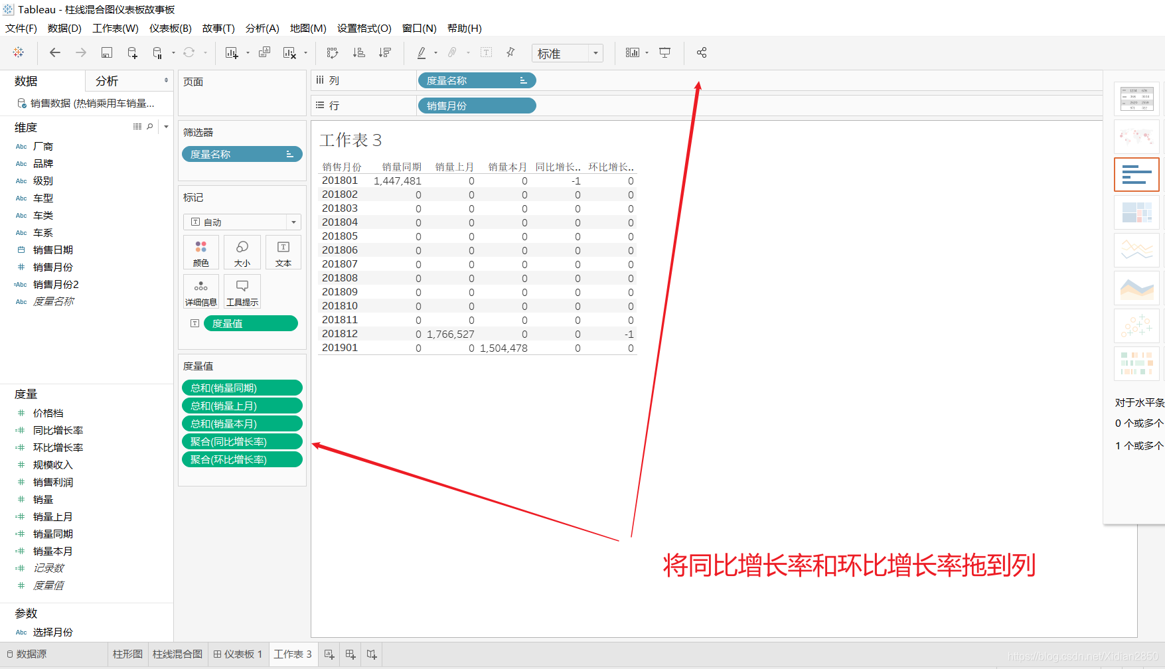Open the Text marks card
This screenshot has width=1165, height=669.
point(283,253)
